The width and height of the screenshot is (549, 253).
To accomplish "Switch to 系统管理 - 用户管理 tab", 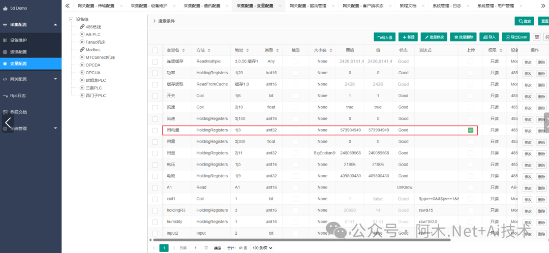I will [x=496, y=6].
